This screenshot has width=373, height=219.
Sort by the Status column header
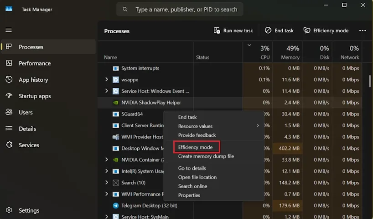coord(202,57)
